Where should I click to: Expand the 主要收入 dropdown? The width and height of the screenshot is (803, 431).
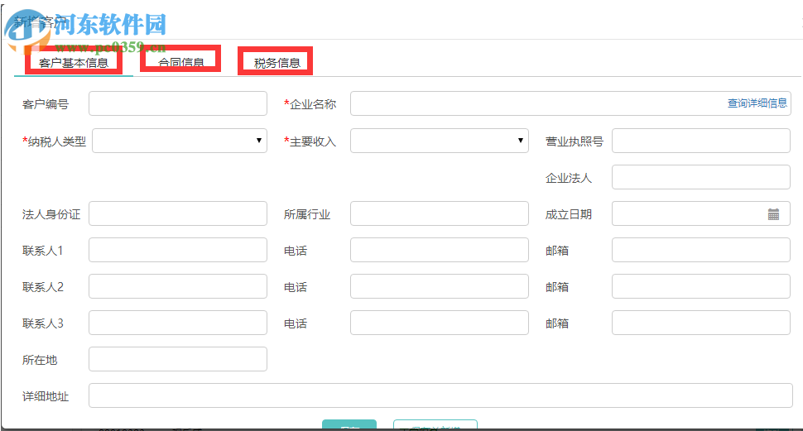pyautogui.click(x=440, y=141)
